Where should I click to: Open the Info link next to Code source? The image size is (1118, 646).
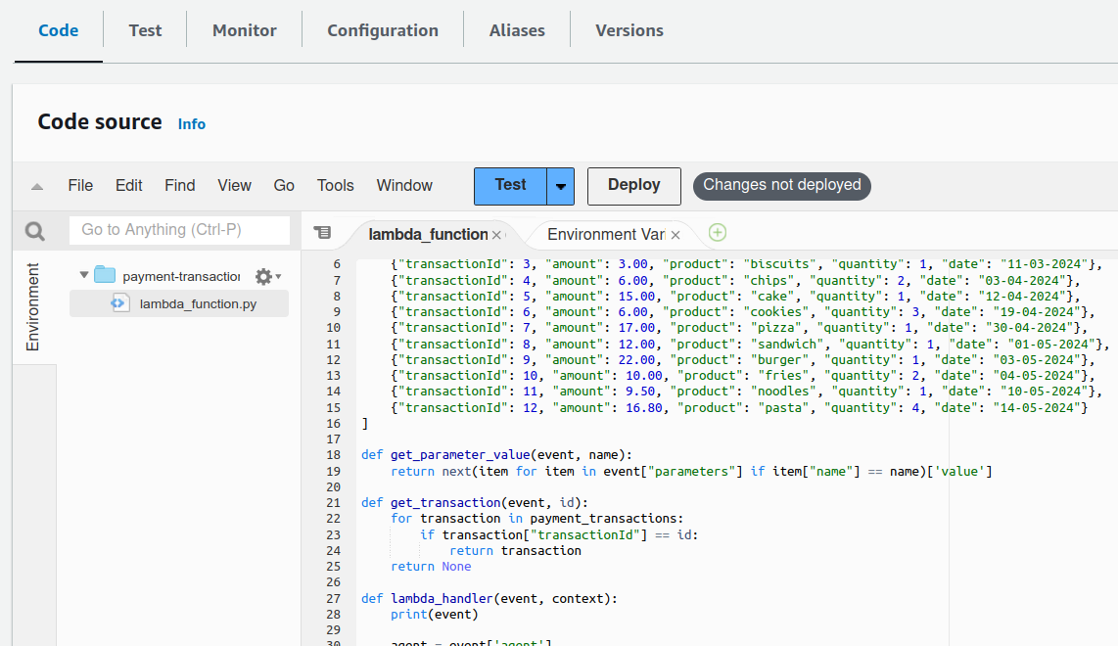click(x=192, y=123)
